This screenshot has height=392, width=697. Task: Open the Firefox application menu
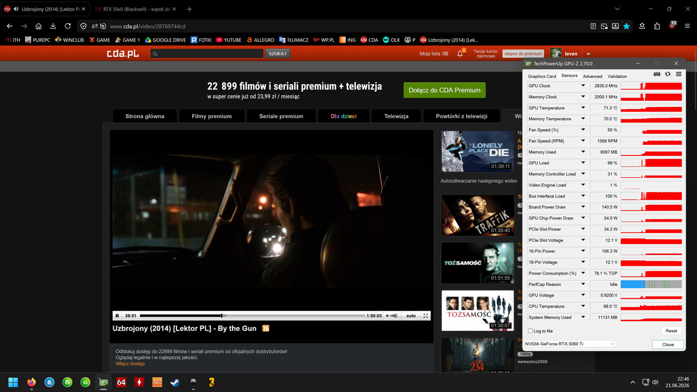(687, 26)
